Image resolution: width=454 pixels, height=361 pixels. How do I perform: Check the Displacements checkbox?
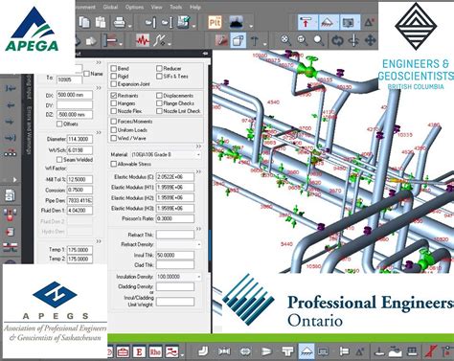tap(159, 96)
